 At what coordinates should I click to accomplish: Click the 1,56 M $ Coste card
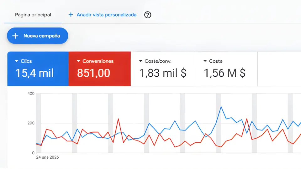pos(226,69)
